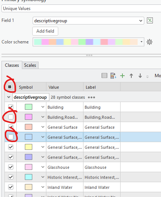
Task: Click the add all values icon
Action: (x=113, y=76)
